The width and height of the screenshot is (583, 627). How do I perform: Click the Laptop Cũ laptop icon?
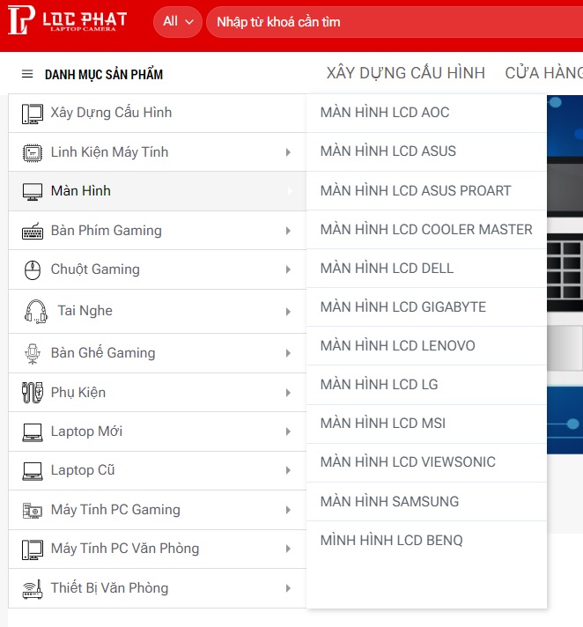click(x=33, y=471)
